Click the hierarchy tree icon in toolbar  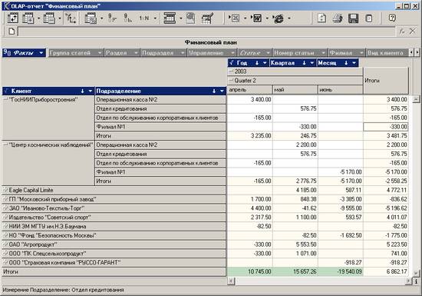pos(71,18)
